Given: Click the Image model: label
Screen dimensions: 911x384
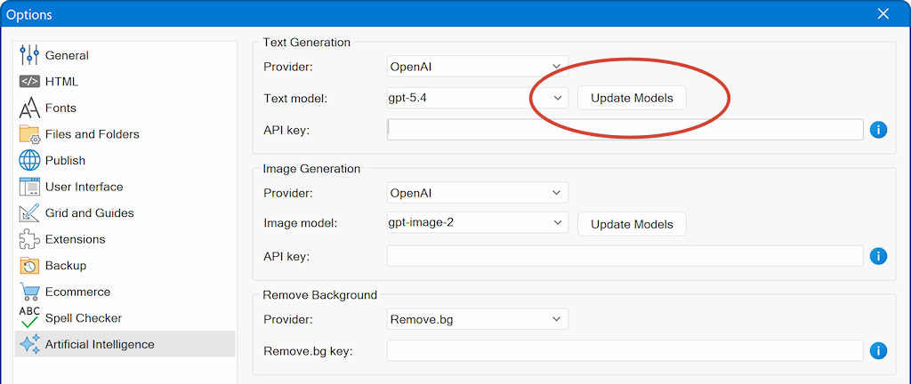Looking at the screenshot, I should [x=301, y=223].
